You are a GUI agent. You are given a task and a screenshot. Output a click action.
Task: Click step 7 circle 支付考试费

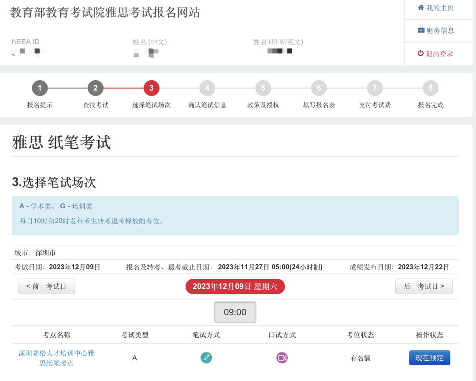[375, 88]
